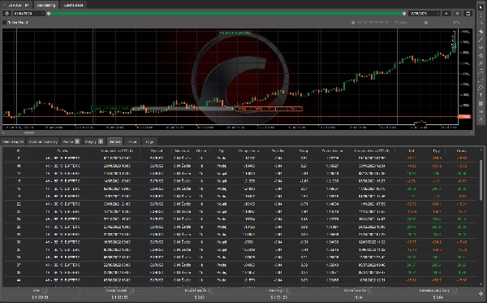The width and height of the screenshot is (487, 303).
Task: Select the history row with ID 44
Action: [240, 280]
